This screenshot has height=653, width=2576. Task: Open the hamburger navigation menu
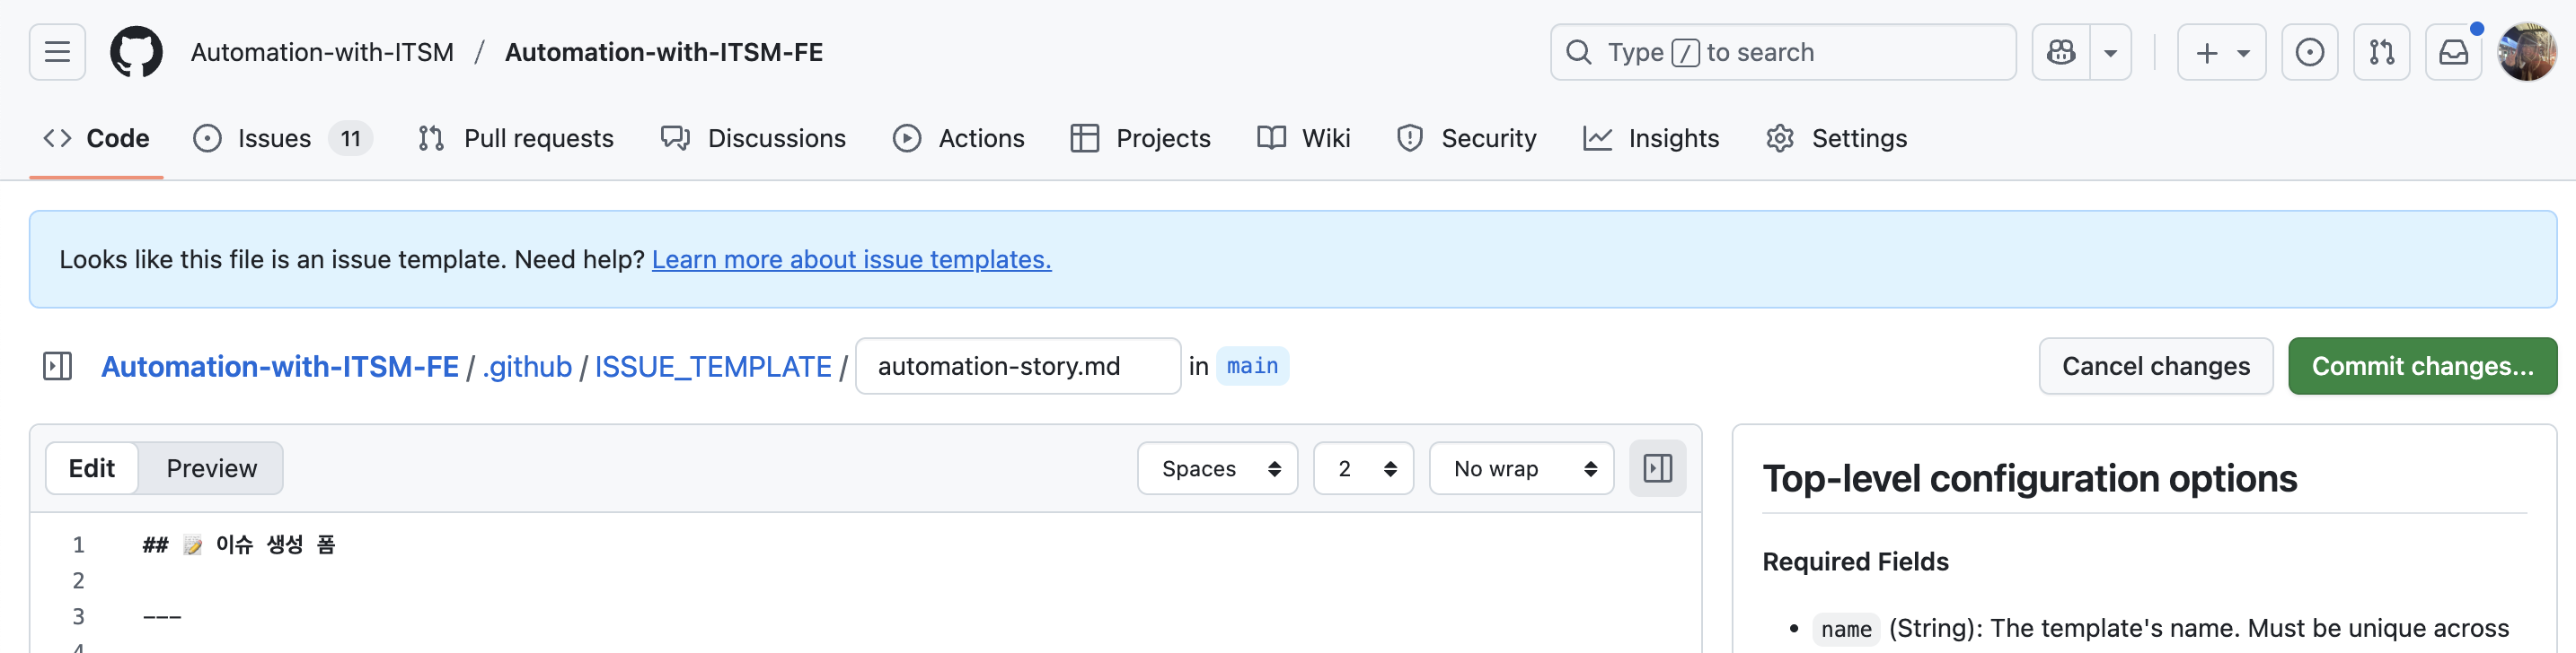(x=57, y=52)
